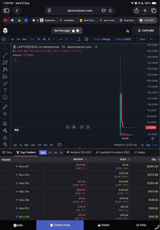Select the Top Traders tab

[26, 152]
